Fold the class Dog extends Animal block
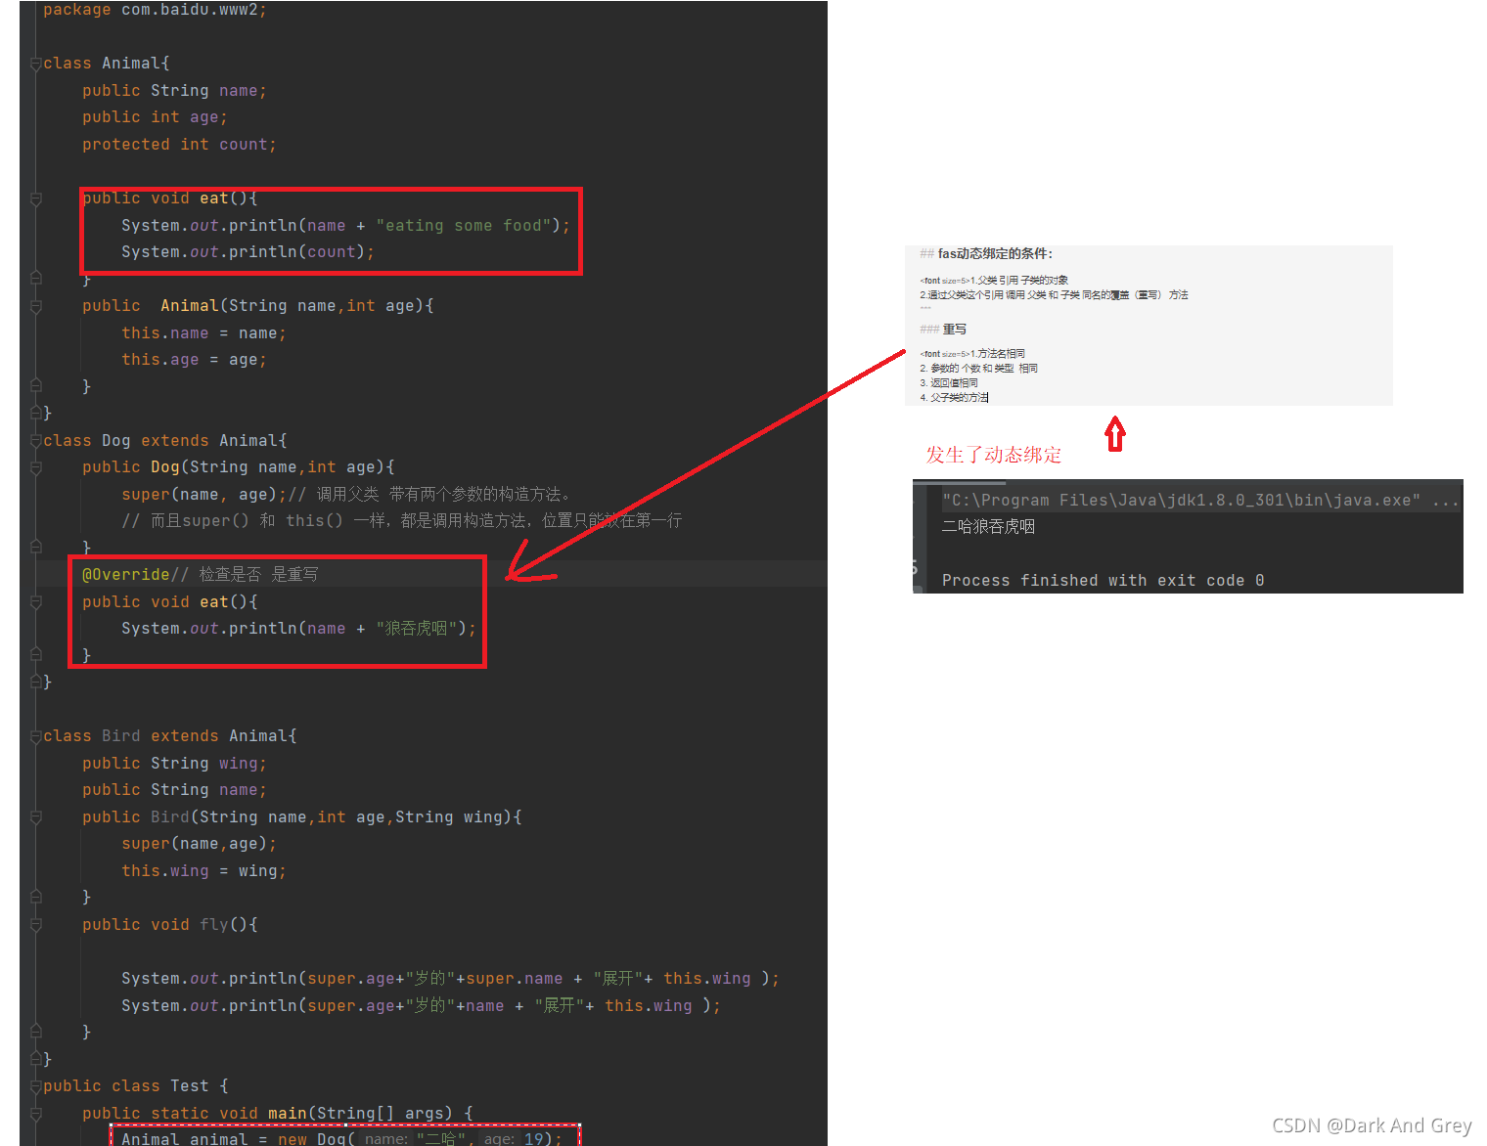This screenshot has height=1146, width=1487. (x=36, y=441)
